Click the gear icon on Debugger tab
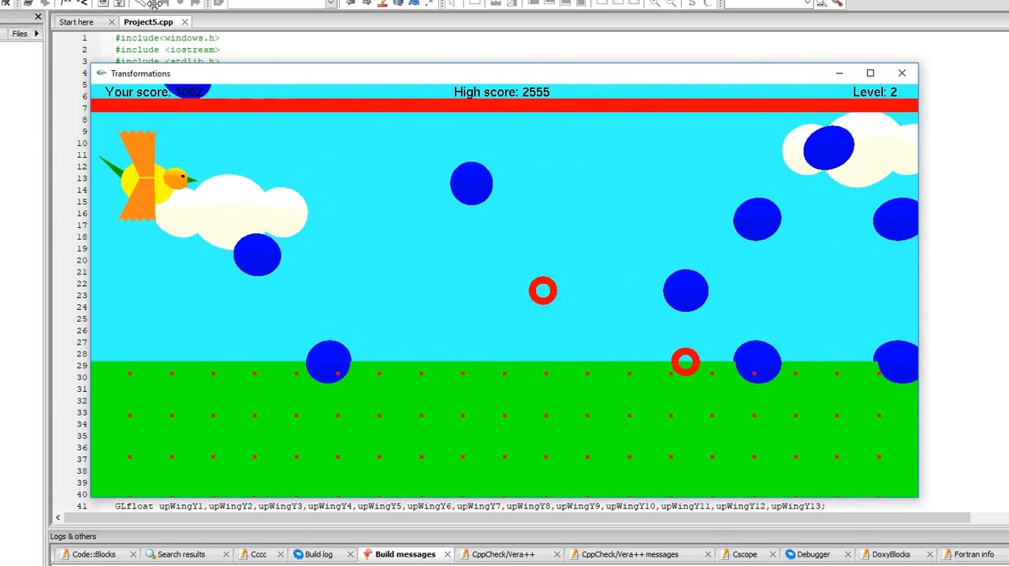The width and height of the screenshot is (1009, 566). (790, 554)
